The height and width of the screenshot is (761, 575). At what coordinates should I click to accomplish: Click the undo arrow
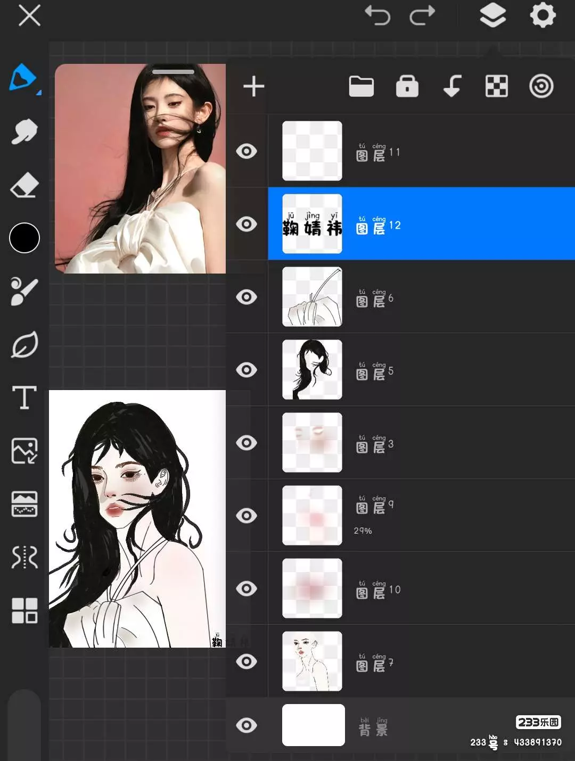377,15
